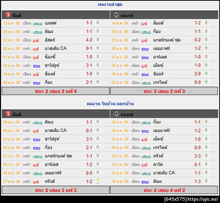
Task: Click the date '24 ก.ย. 56'
Action: point(120,156)
